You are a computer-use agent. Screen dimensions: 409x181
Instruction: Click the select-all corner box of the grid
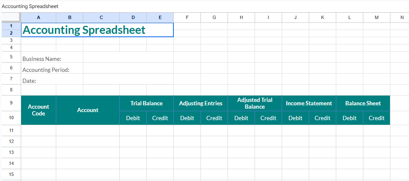[x=11, y=17]
